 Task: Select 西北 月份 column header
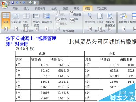[23, 59]
